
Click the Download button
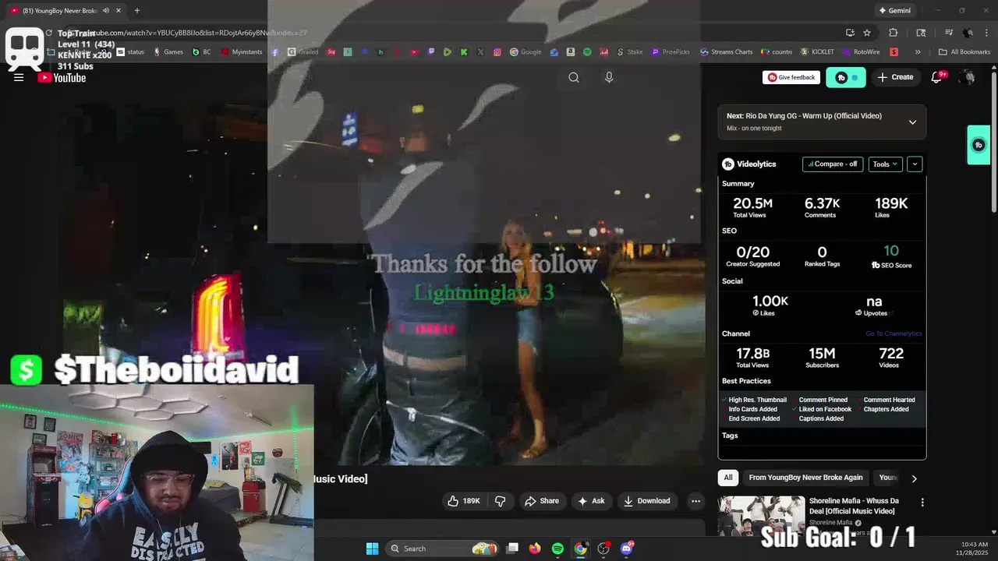coord(646,501)
